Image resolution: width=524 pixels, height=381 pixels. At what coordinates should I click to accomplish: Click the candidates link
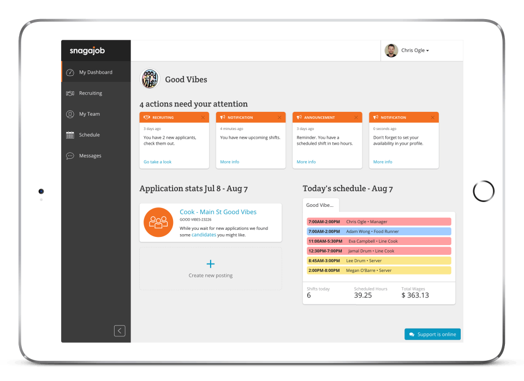pos(204,235)
